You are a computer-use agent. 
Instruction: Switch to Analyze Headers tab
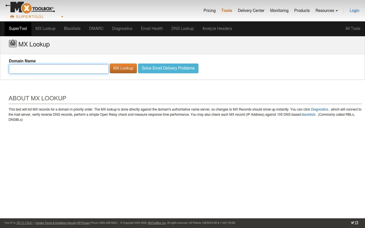(217, 28)
